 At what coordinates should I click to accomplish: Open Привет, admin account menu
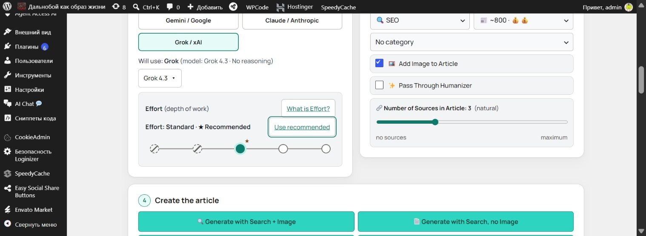pyautogui.click(x=603, y=7)
